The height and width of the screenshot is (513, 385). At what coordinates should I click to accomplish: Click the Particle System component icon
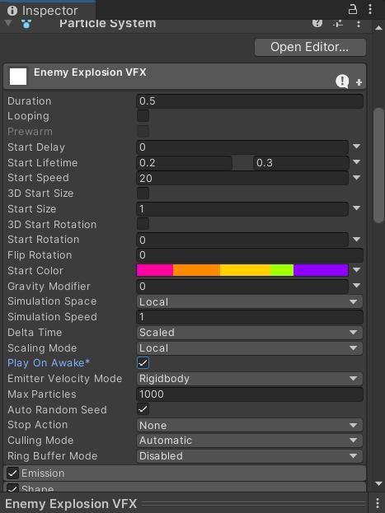26,24
